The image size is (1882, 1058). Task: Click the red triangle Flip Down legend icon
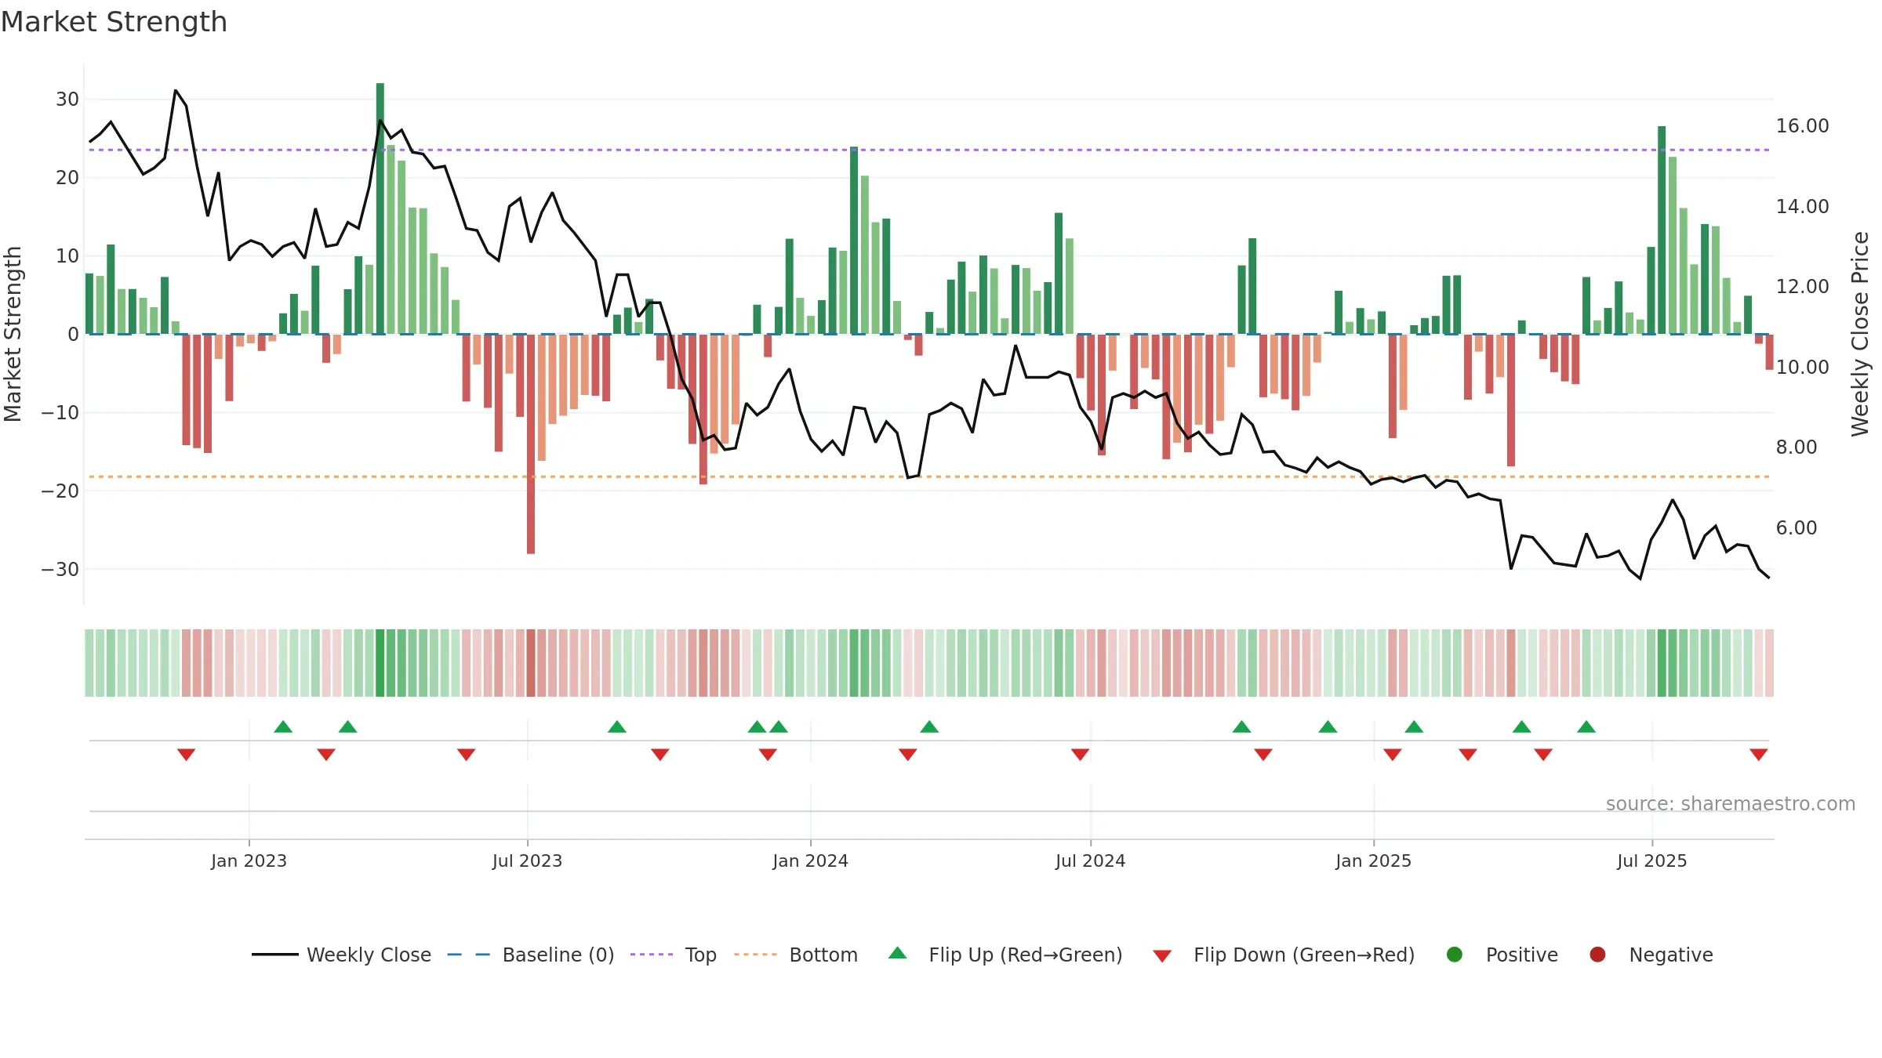click(x=1162, y=955)
